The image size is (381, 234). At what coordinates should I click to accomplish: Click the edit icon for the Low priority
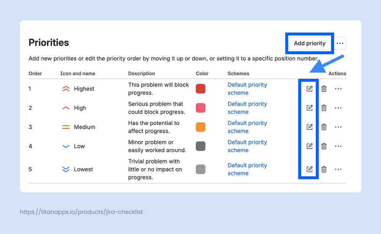(x=309, y=146)
